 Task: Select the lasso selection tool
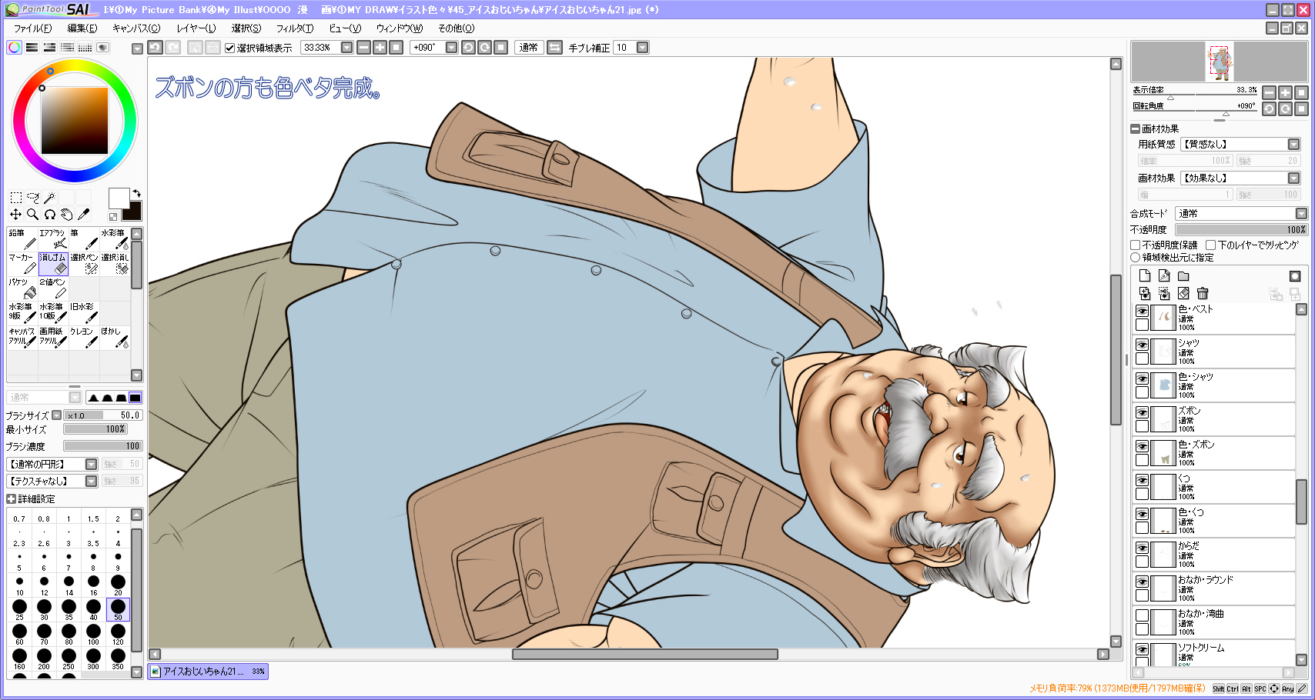32,198
